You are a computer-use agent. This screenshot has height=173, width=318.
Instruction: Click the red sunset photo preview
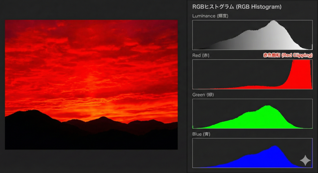click(x=91, y=85)
